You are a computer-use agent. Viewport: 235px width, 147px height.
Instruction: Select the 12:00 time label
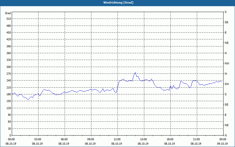[117, 139]
